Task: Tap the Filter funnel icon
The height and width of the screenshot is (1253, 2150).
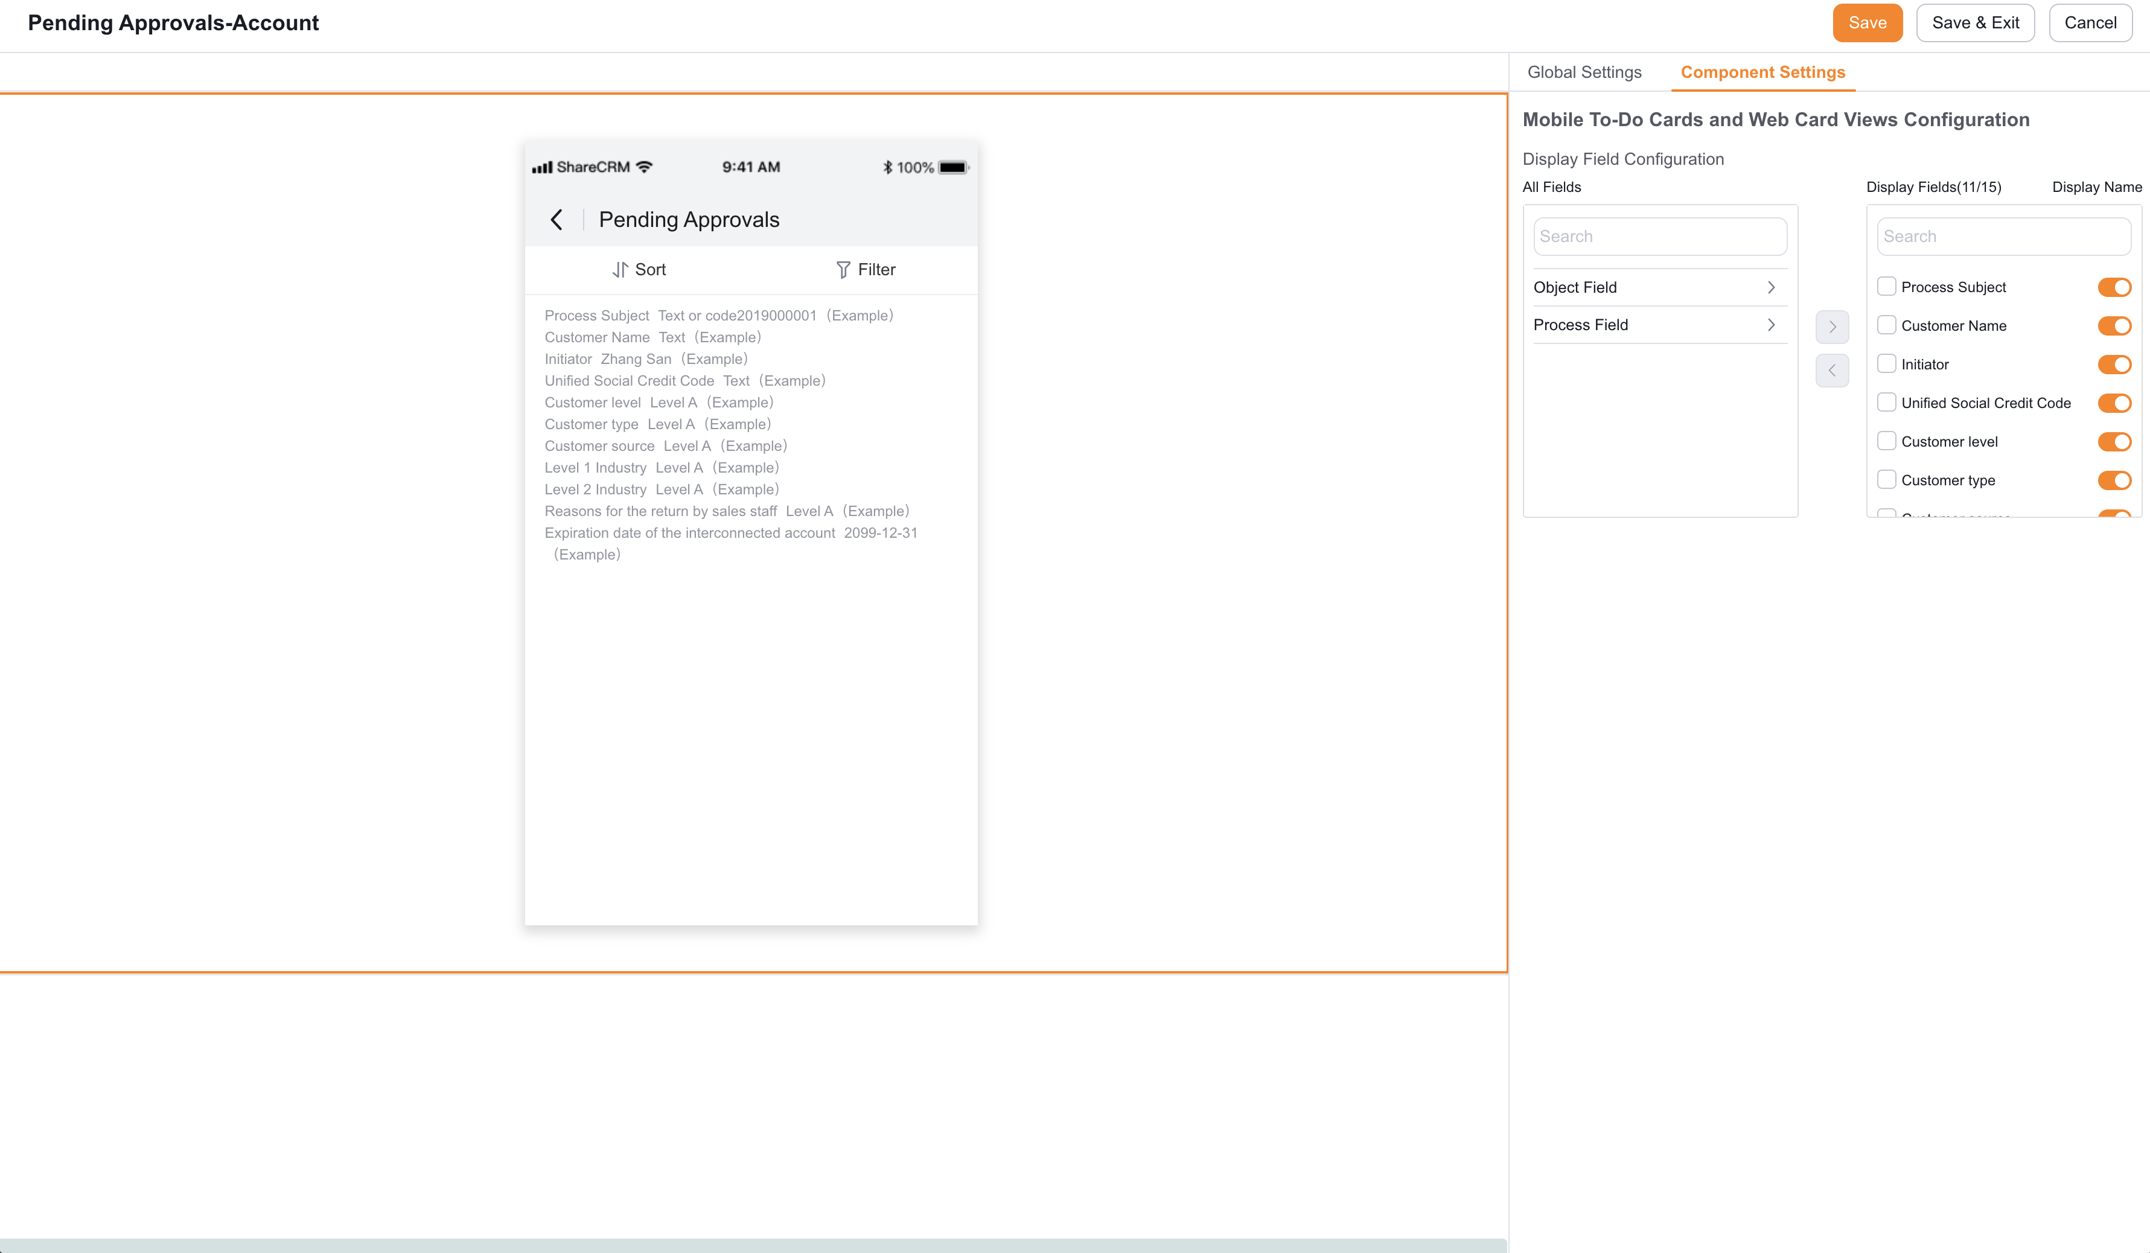Action: tap(843, 270)
